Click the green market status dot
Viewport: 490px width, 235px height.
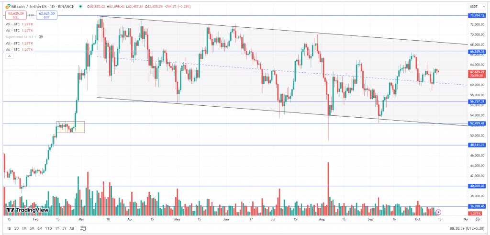click(81, 5)
